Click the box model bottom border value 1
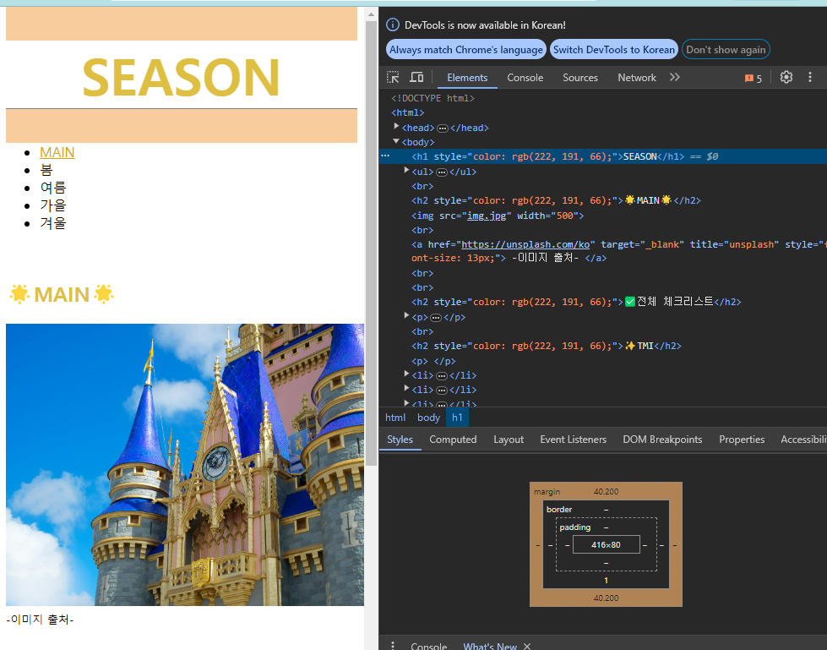The image size is (827, 650). pyautogui.click(x=606, y=580)
